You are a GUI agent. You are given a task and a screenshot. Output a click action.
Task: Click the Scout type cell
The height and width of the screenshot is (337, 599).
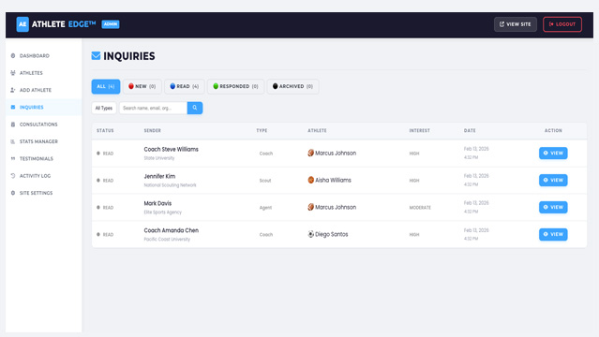(265, 181)
